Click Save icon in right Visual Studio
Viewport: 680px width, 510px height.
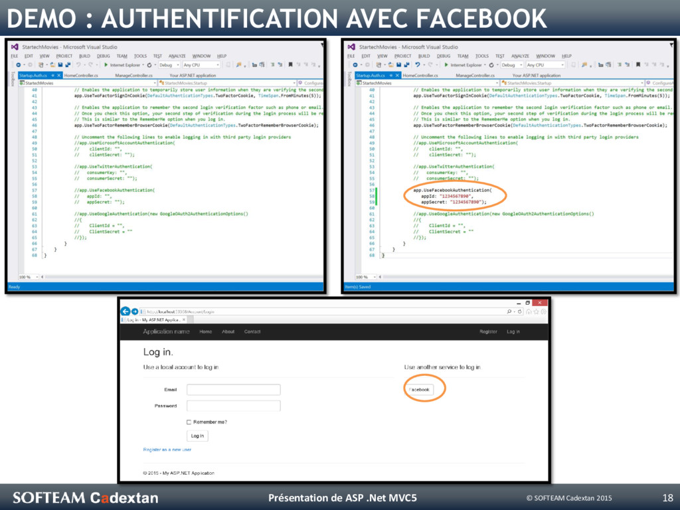398,65
